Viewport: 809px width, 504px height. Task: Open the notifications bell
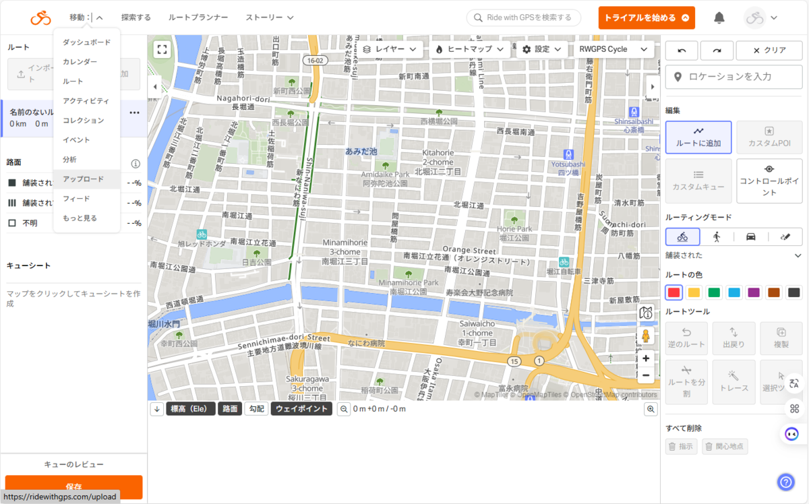(x=719, y=18)
